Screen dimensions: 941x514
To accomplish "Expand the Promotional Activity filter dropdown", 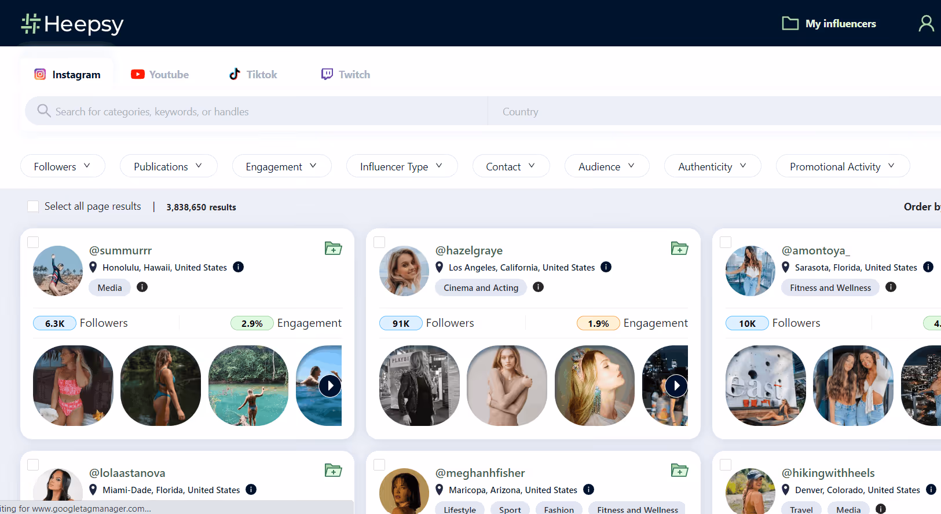I will point(843,166).
